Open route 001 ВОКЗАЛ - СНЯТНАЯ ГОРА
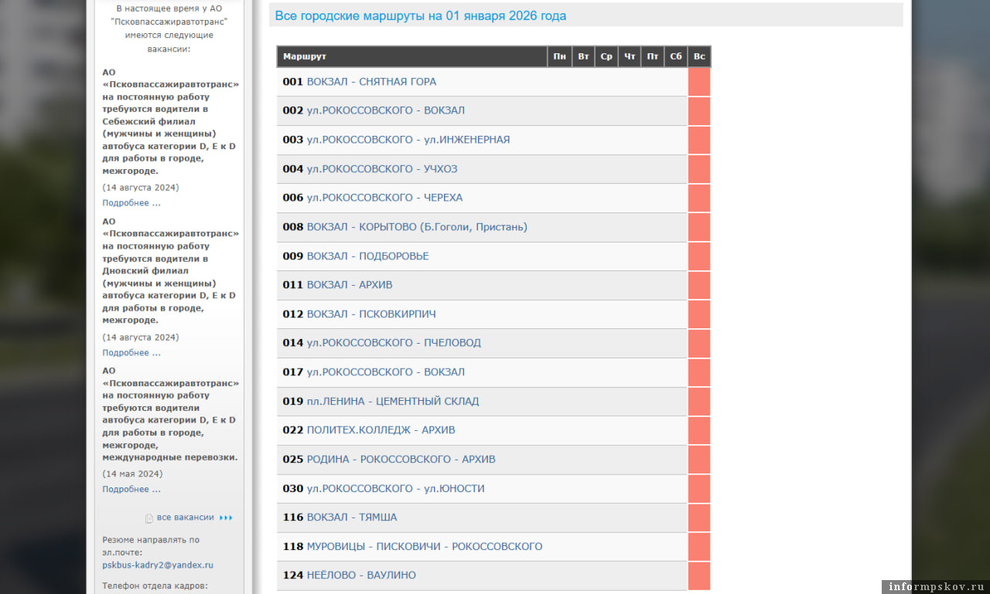 (x=371, y=82)
